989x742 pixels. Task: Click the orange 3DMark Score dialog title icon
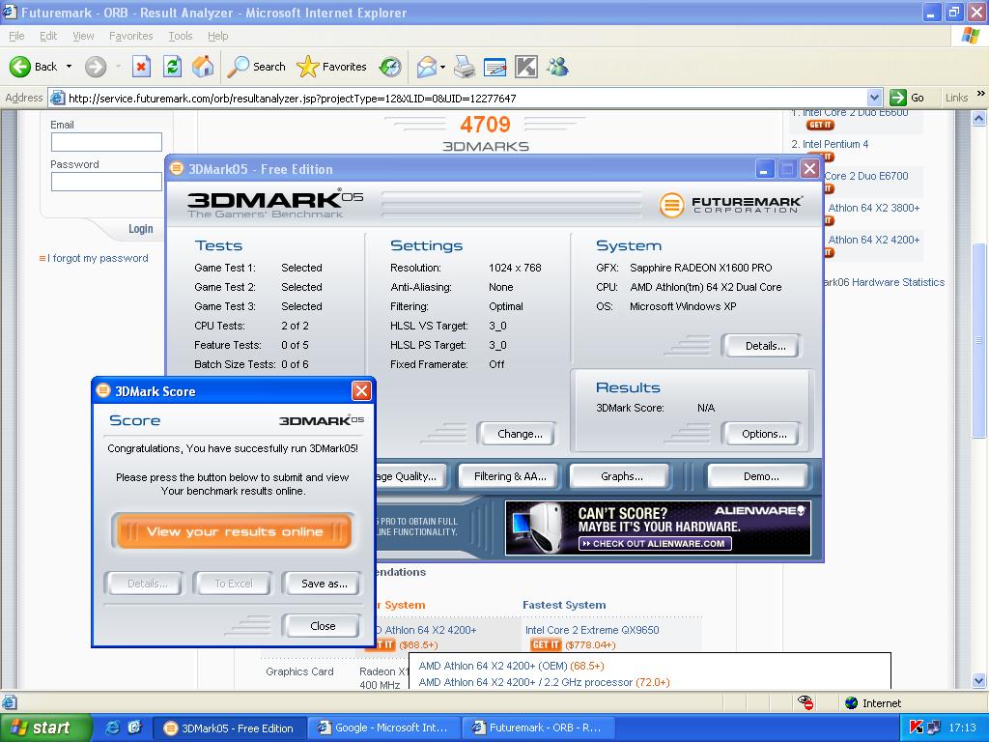point(102,390)
